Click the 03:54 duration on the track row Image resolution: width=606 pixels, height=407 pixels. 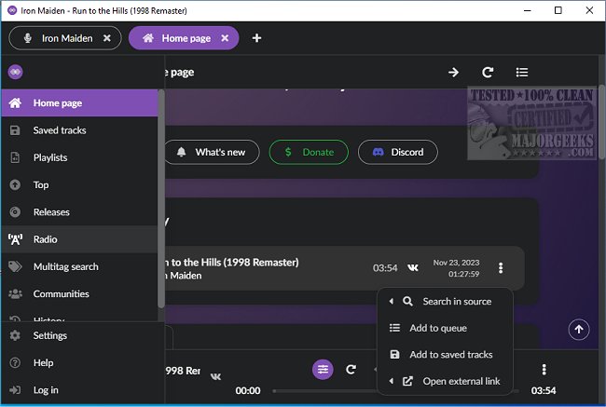click(x=385, y=268)
